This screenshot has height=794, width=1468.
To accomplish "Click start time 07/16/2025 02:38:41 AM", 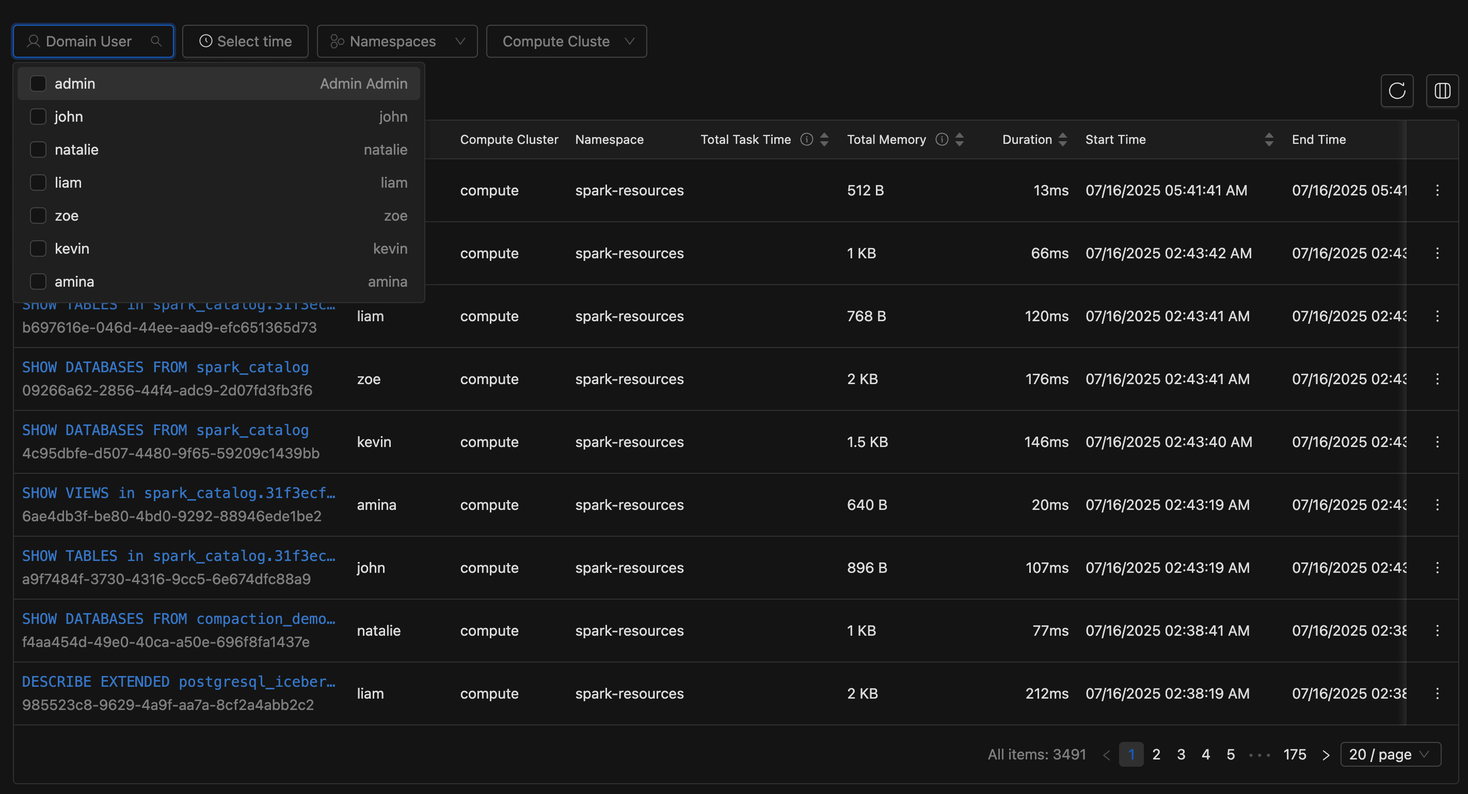I will 1167,631.
